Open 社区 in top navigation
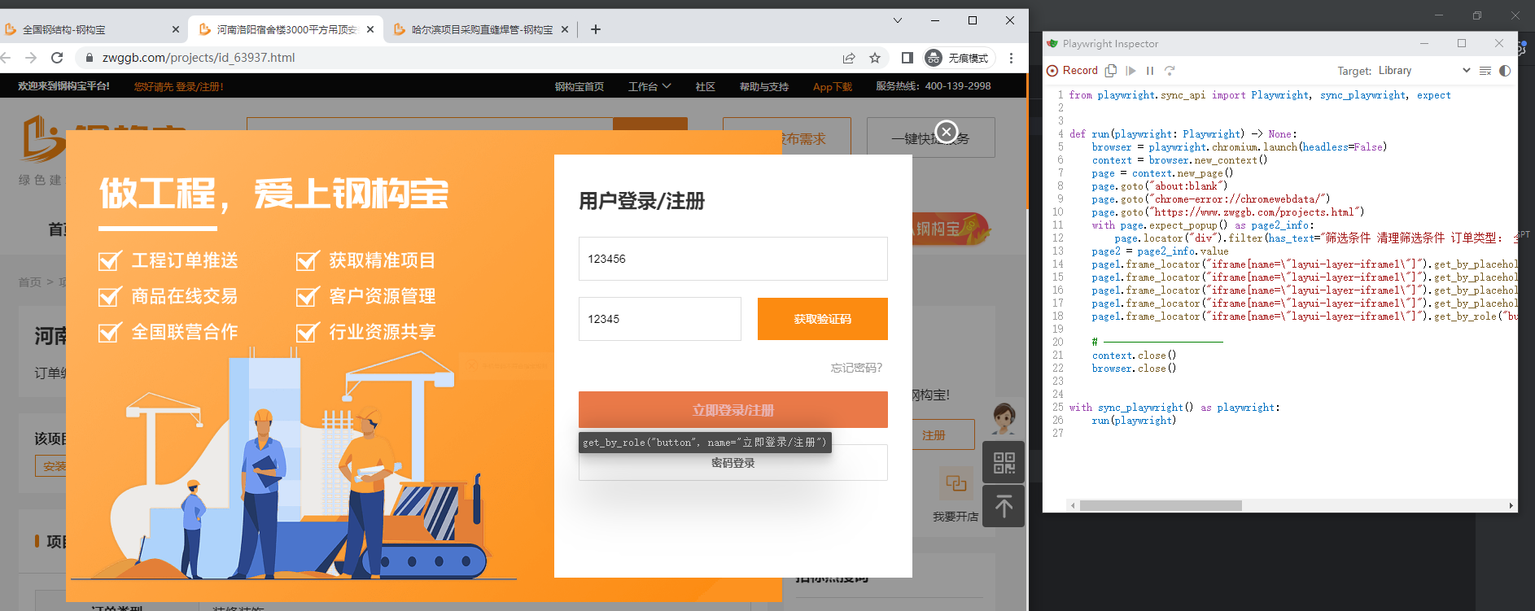Viewport: 1535px width, 611px height. click(706, 86)
